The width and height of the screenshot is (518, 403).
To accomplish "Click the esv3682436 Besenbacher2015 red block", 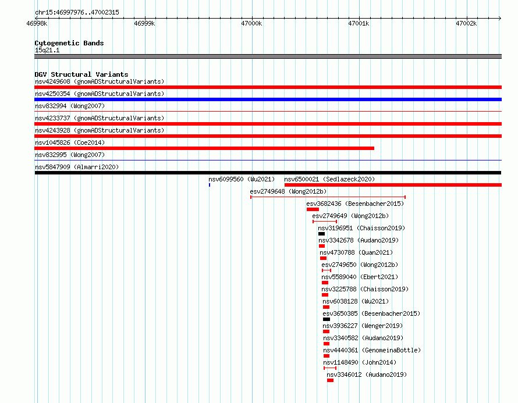I will [313, 209].
